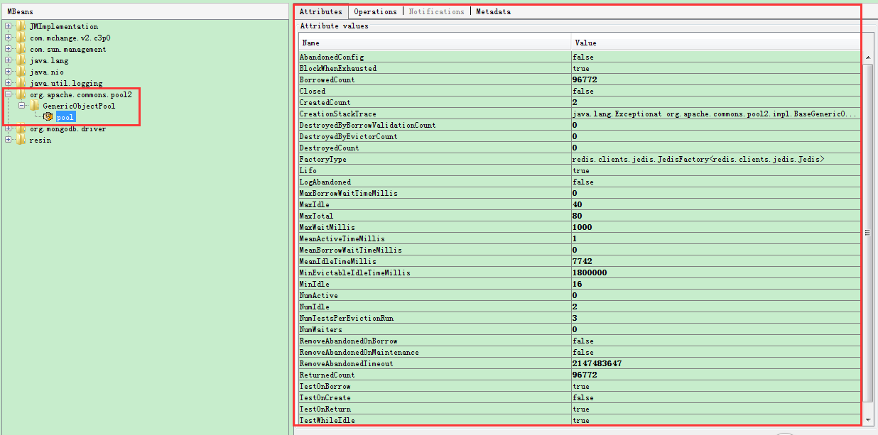This screenshot has height=435, width=878.
Task: Select the TestWhileIdle attribute name
Action: click(327, 420)
